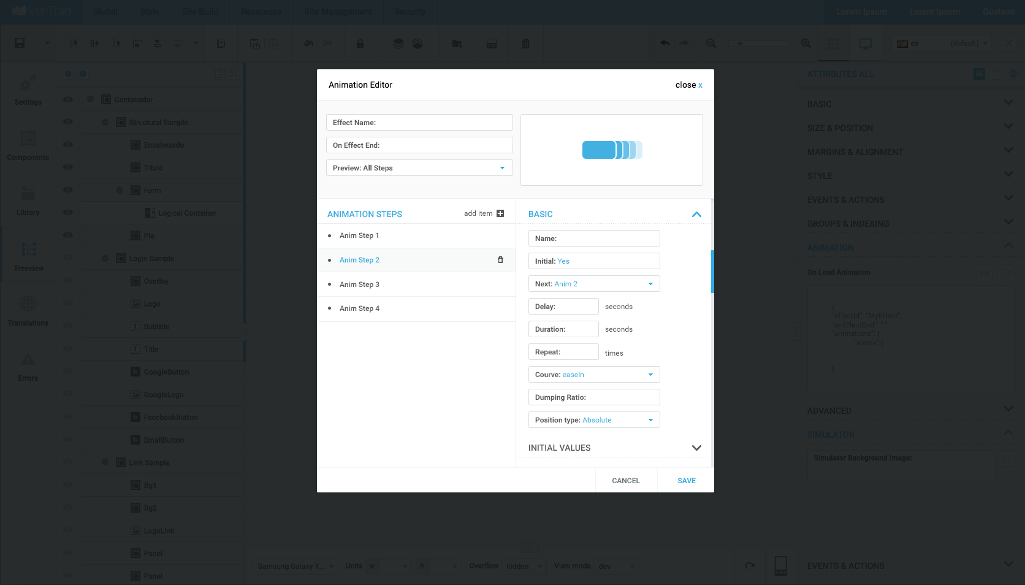
Task: Open the Style menu
Action: point(150,12)
